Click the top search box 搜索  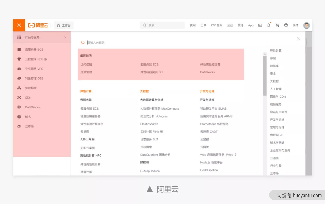162,25
